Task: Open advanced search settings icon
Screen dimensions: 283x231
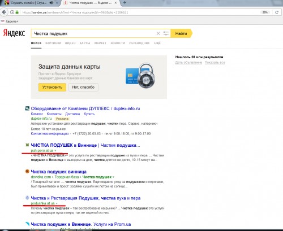Action: tap(166, 33)
